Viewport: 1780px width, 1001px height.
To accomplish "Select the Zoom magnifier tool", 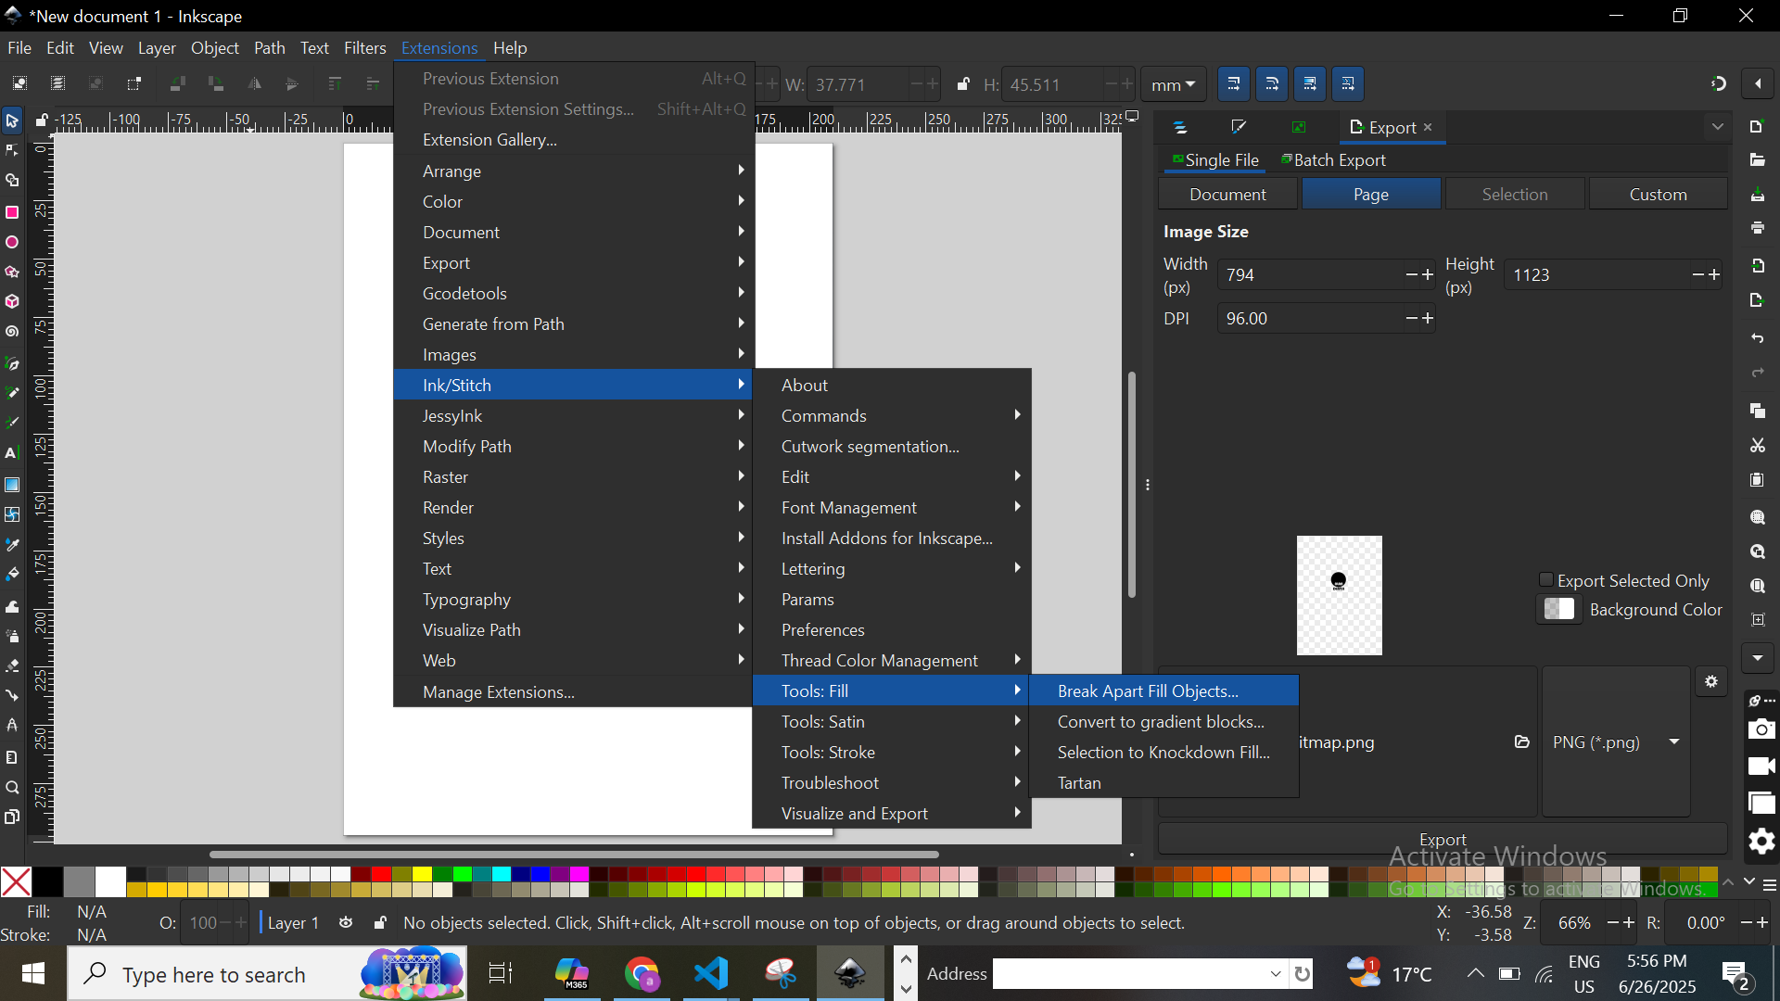I will (x=12, y=788).
